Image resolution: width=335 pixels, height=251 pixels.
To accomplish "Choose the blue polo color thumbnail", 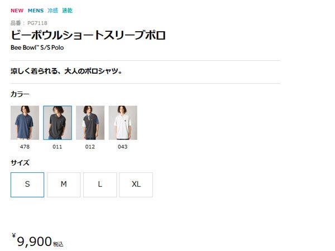I will pyautogui.click(x=25, y=123).
